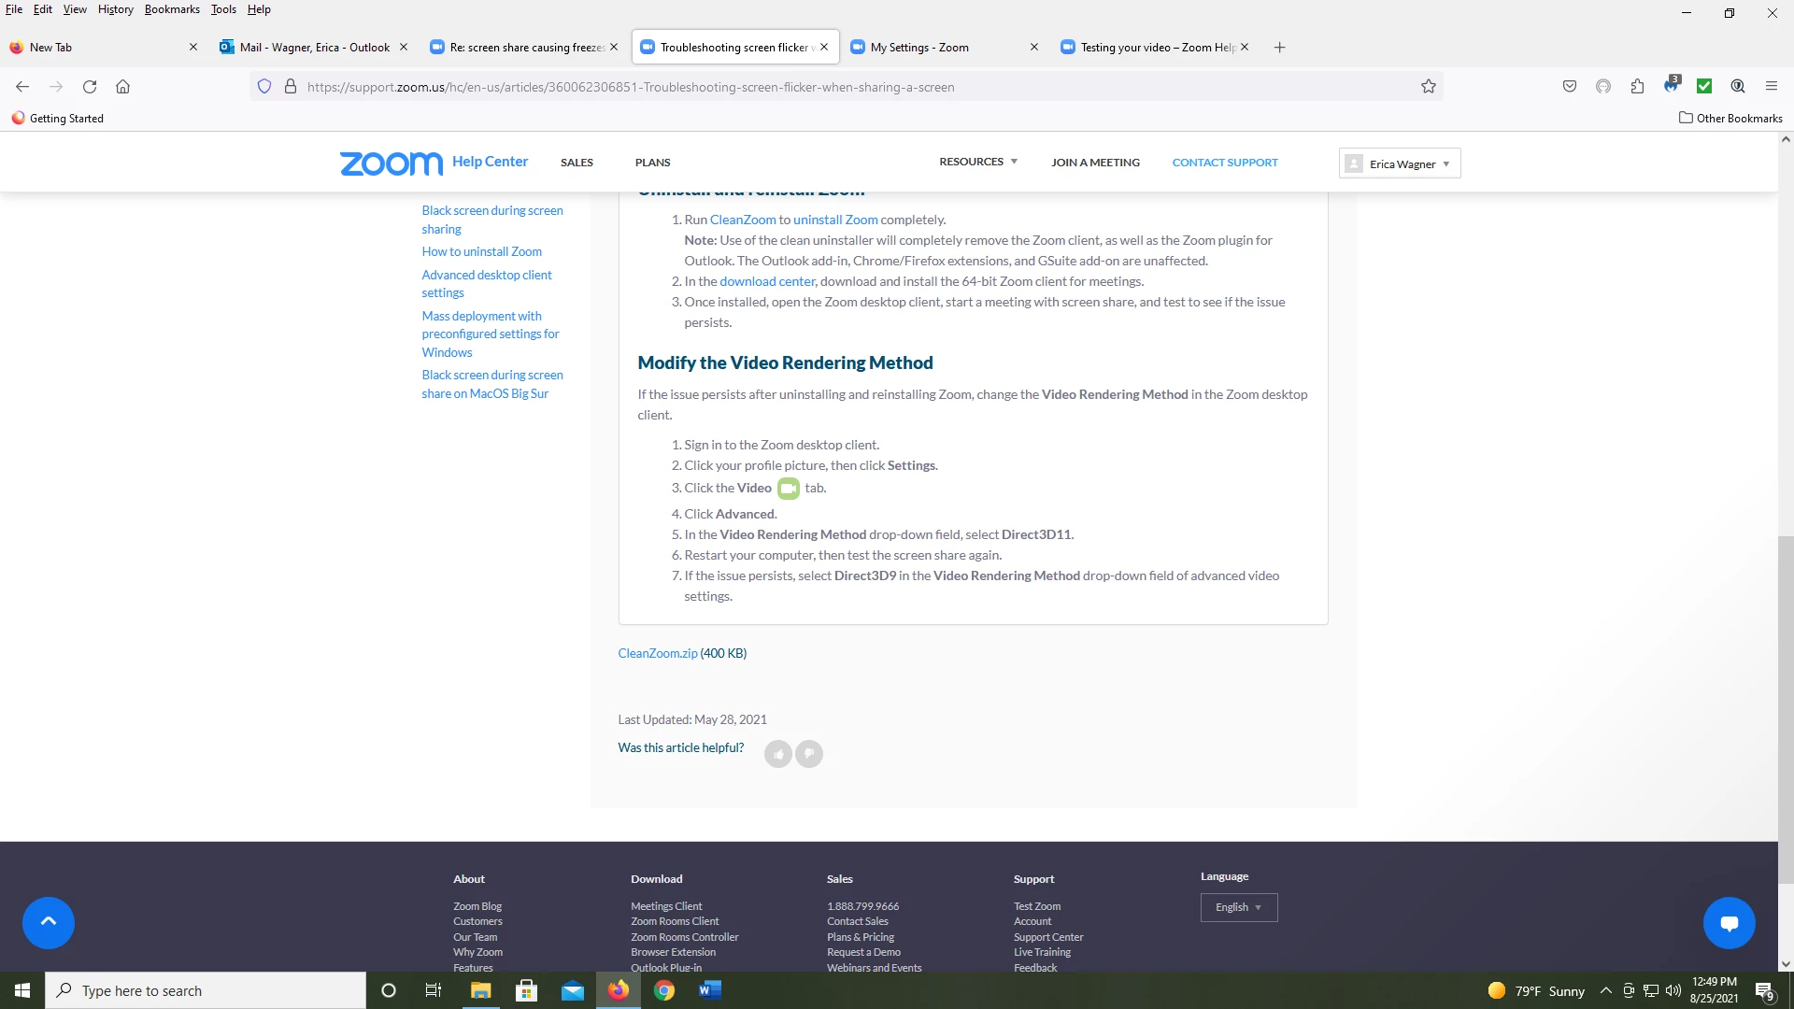
Task: Open the Firefox application menu hamburger icon
Action: point(1772,87)
